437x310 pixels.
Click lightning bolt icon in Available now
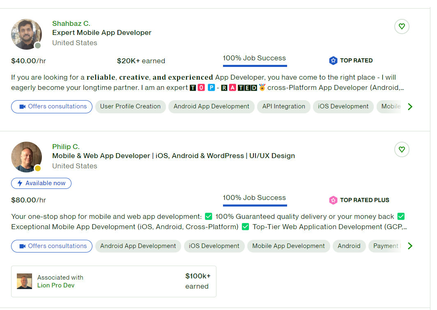(x=20, y=184)
